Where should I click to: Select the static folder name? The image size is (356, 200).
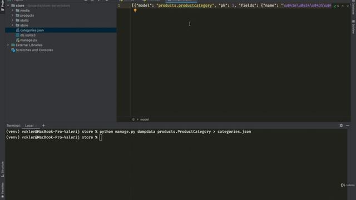(24, 21)
